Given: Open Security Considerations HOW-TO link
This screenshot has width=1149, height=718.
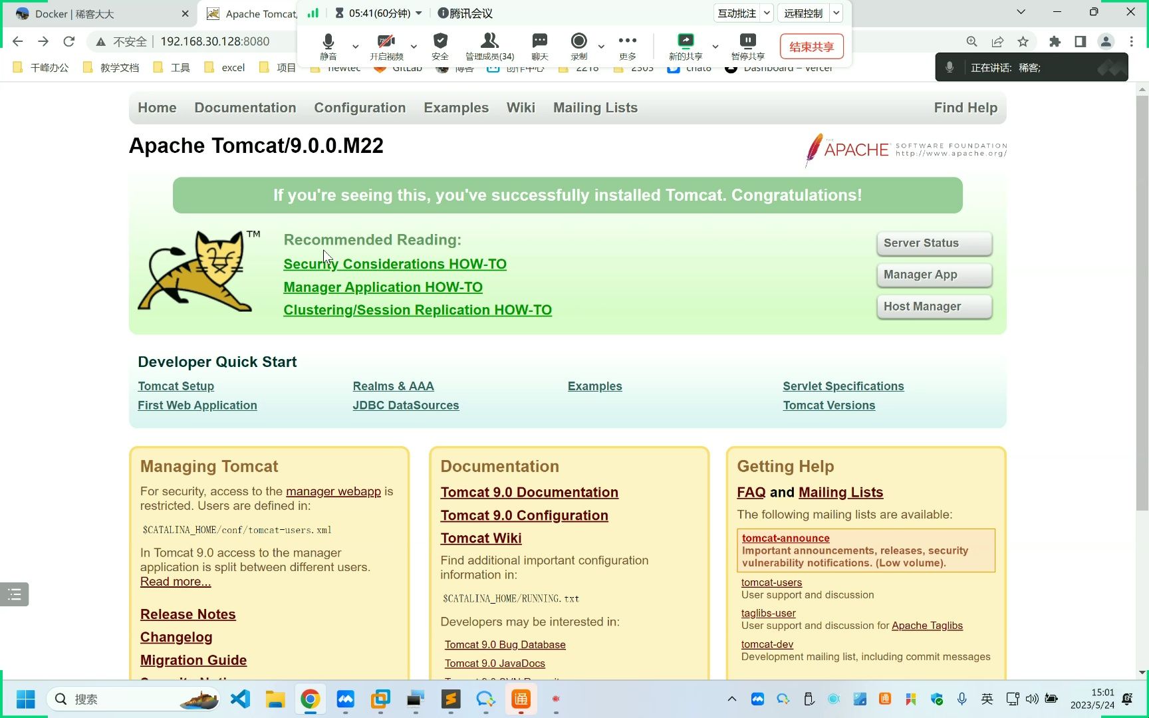Looking at the screenshot, I should tap(395, 264).
